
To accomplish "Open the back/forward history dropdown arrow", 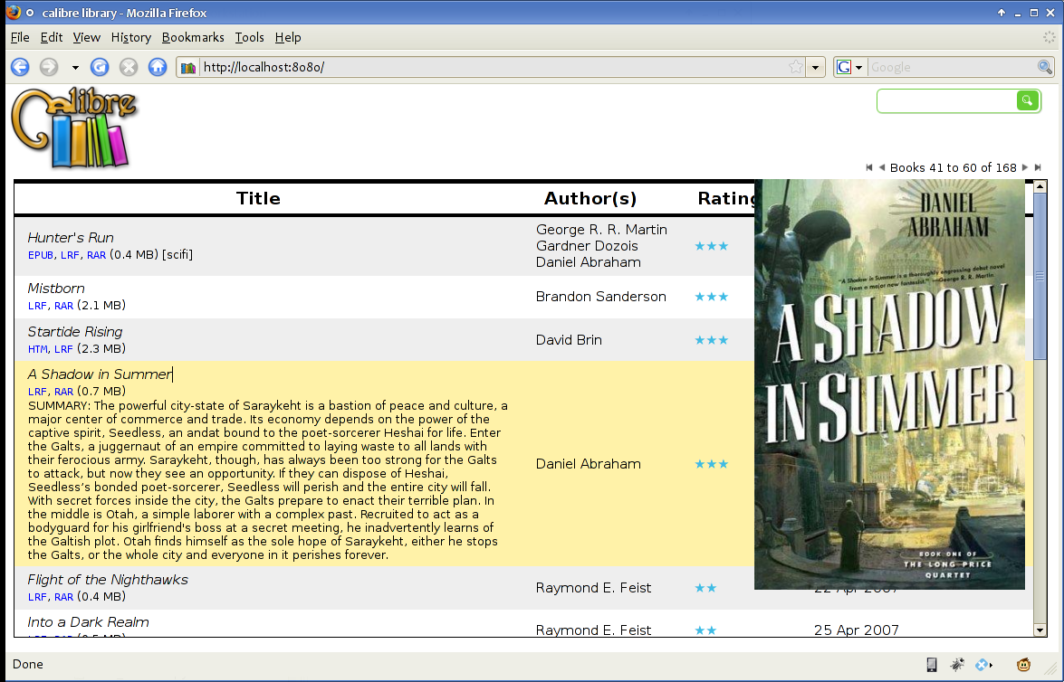I will click(x=75, y=68).
